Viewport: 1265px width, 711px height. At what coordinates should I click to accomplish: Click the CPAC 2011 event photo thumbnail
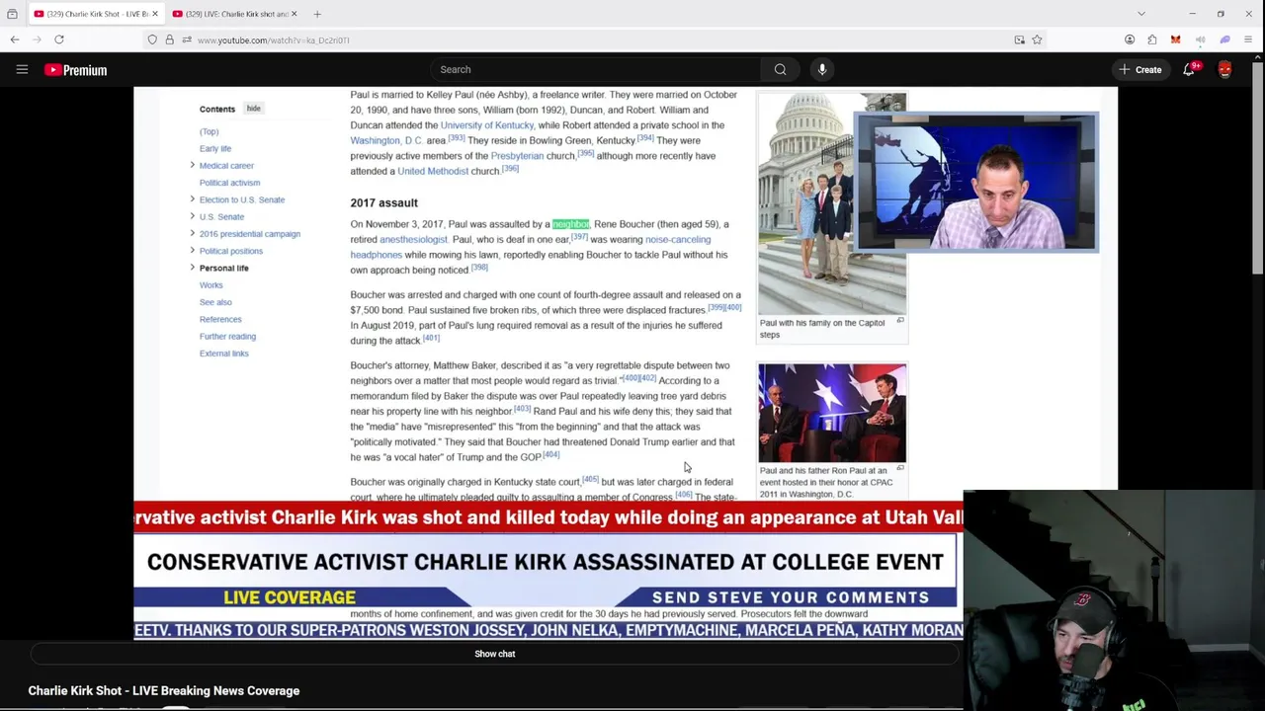coord(832,413)
